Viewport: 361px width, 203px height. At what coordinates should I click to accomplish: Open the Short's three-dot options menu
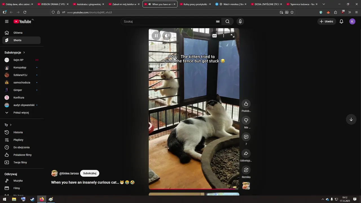(223, 36)
